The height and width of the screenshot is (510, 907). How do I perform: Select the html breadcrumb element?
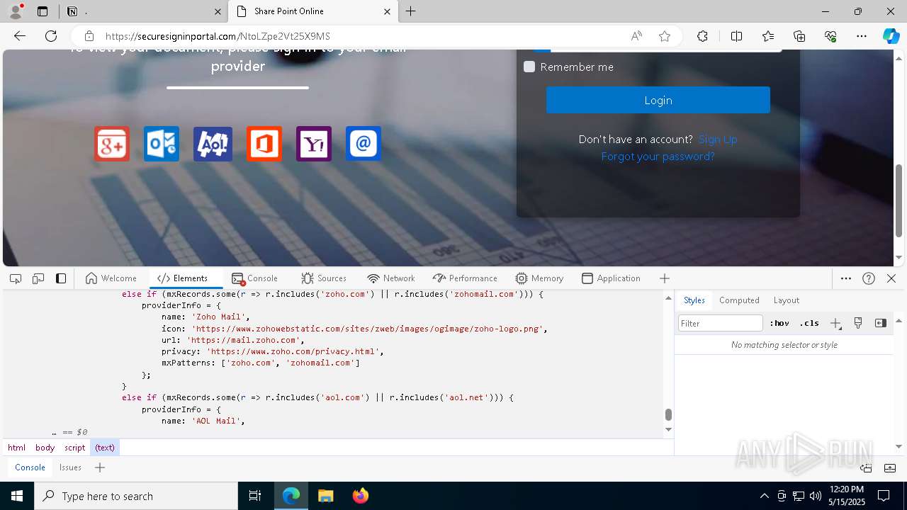[16, 448]
